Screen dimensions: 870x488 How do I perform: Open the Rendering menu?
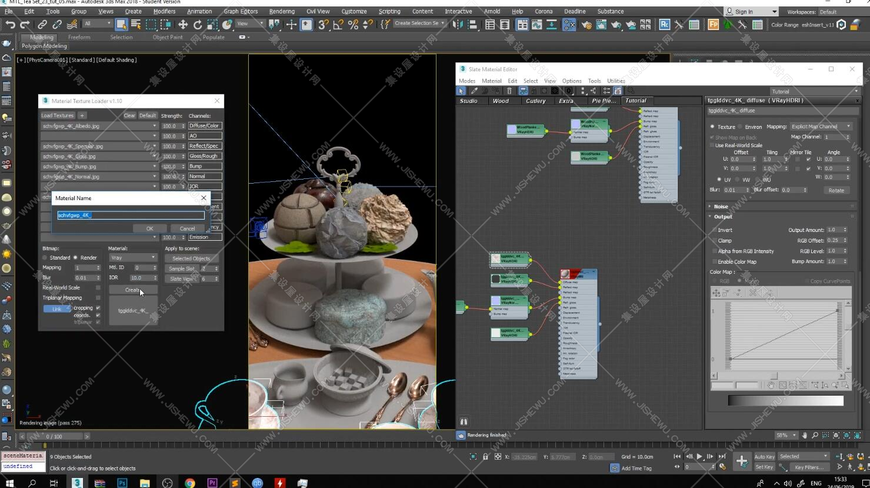tap(282, 11)
